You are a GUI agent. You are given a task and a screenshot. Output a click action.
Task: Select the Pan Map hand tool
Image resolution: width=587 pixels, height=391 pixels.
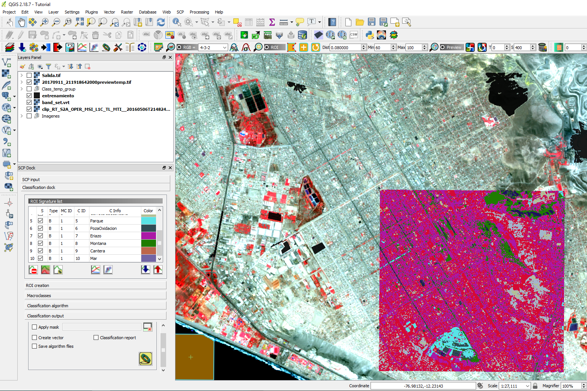point(21,22)
